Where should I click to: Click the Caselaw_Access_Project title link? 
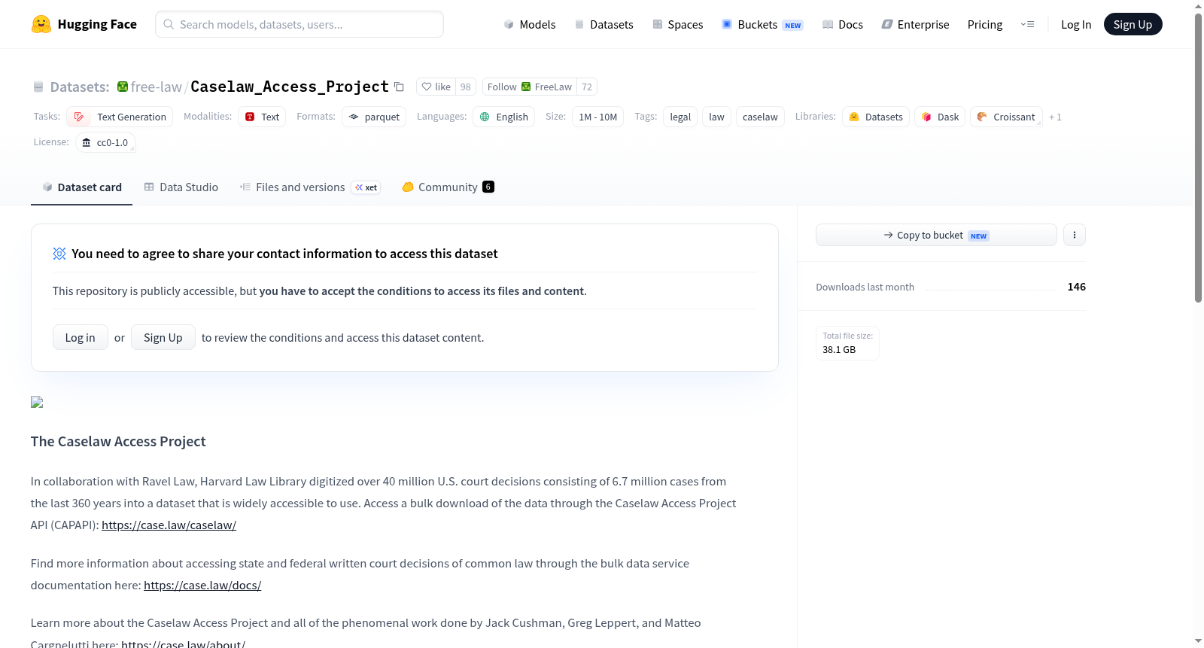point(290,87)
